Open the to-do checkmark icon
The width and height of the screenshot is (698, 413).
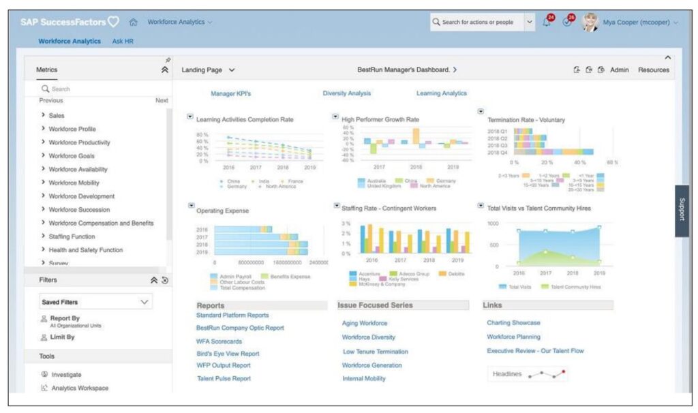pyautogui.click(x=566, y=22)
